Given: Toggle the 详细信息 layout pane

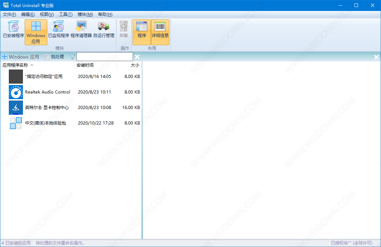Looking at the screenshot, I should click(160, 32).
